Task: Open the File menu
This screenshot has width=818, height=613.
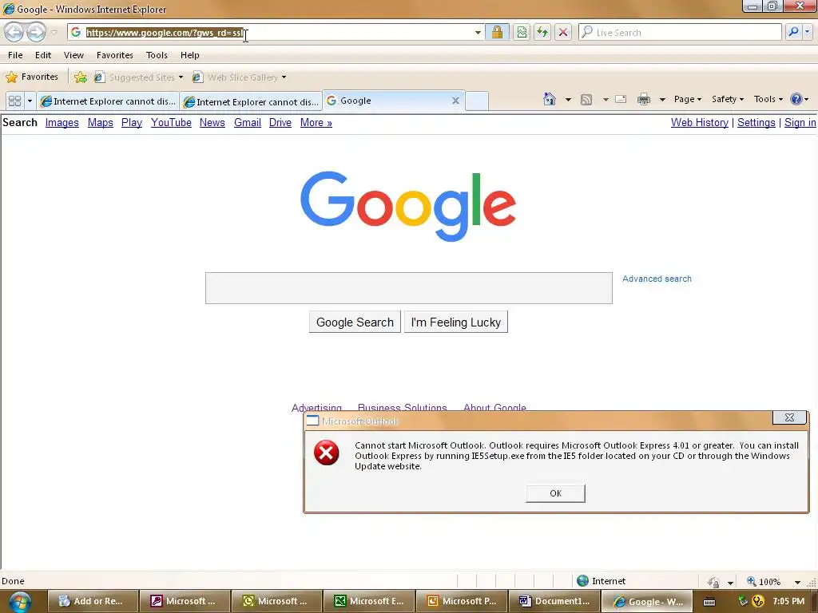Action: tap(15, 55)
